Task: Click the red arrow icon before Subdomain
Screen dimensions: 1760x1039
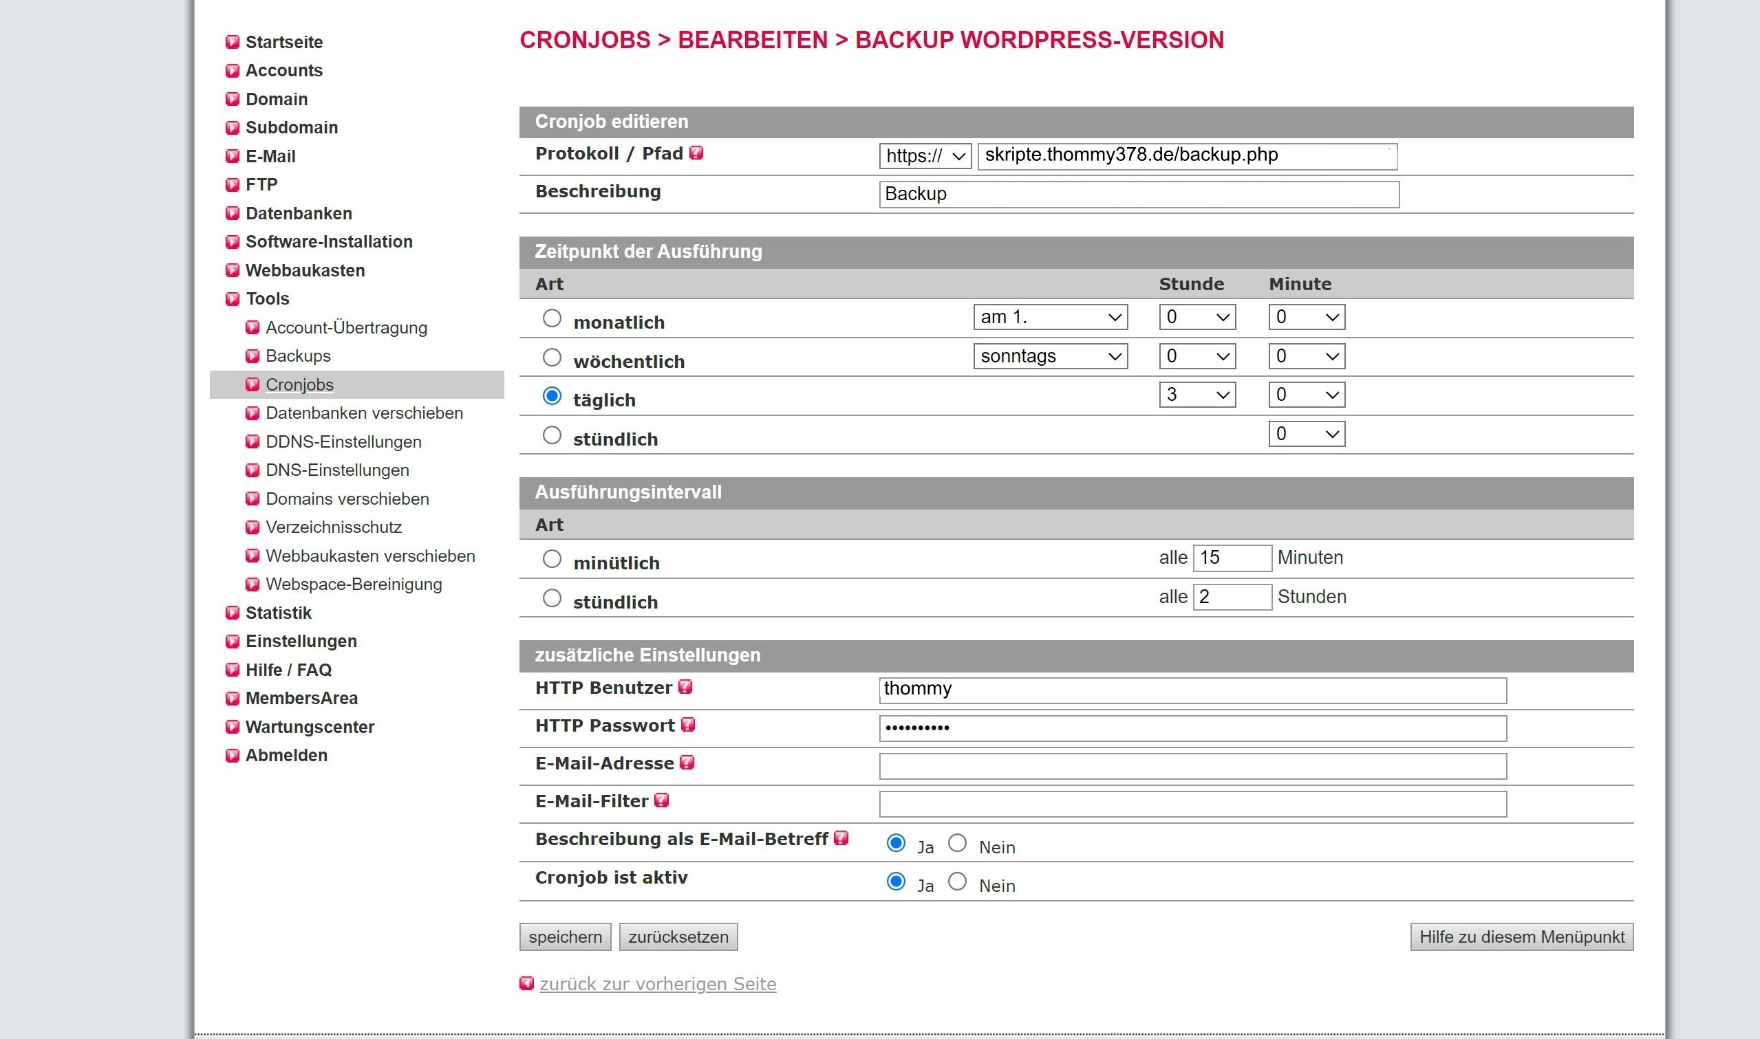Action: pyautogui.click(x=233, y=128)
